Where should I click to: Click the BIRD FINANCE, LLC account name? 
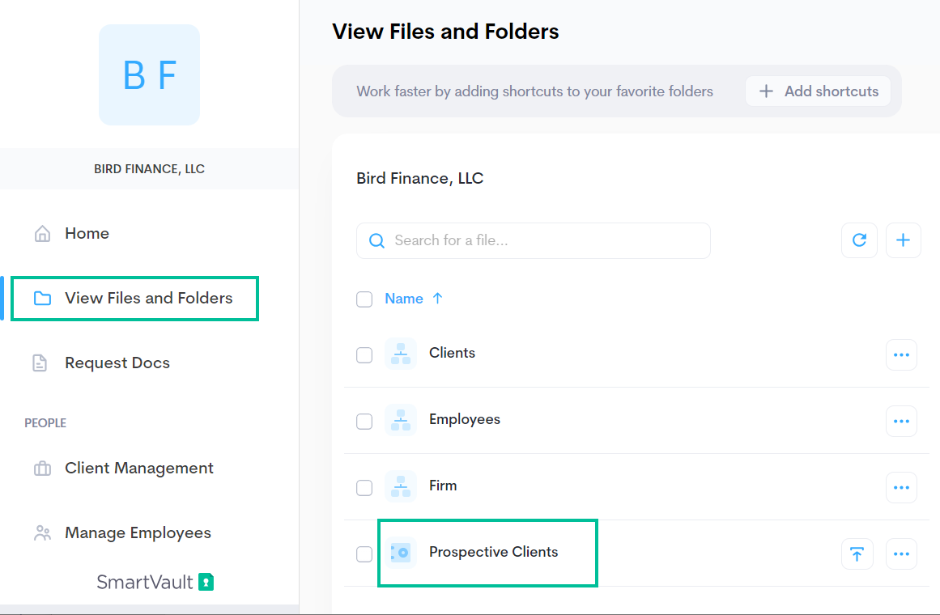click(x=149, y=169)
